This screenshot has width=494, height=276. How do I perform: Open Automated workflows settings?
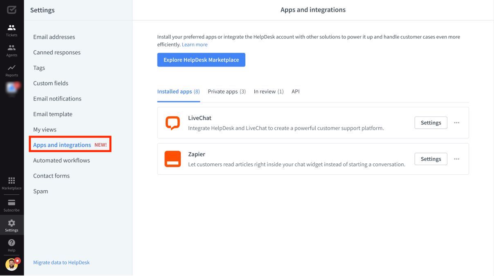pyautogui.click(x=62, y=160)
